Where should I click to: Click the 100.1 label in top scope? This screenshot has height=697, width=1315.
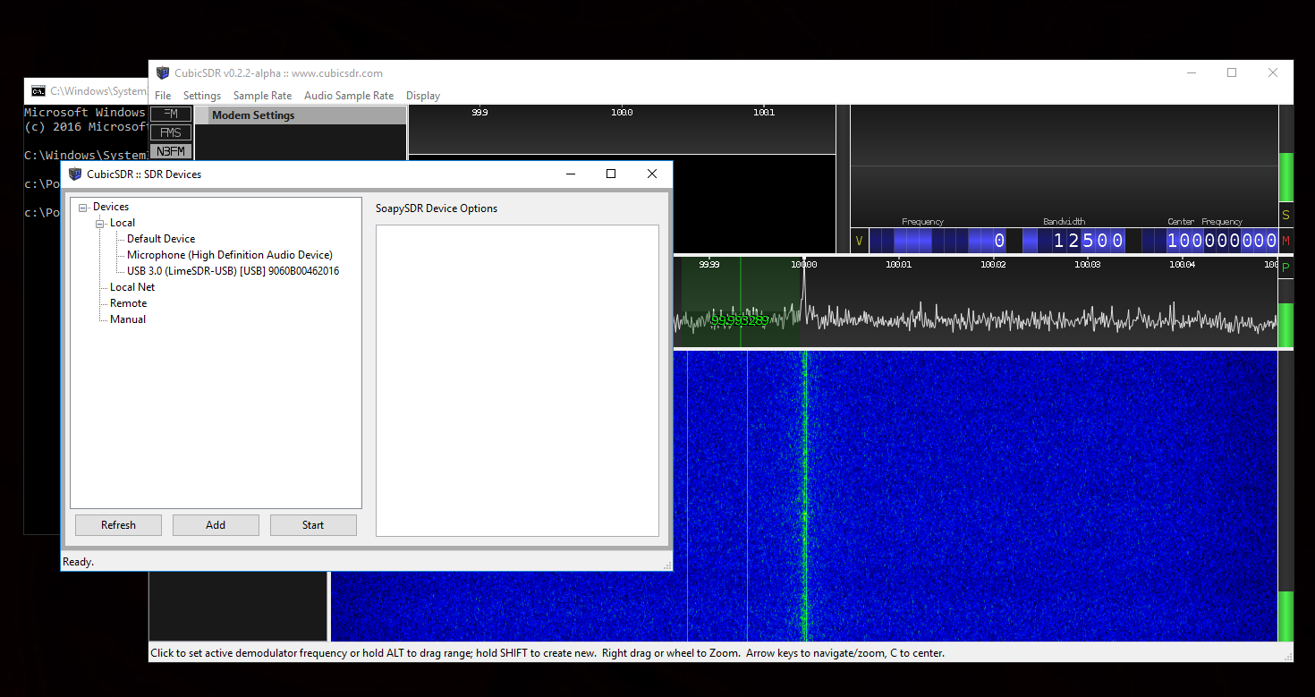(x=764, y=113)
